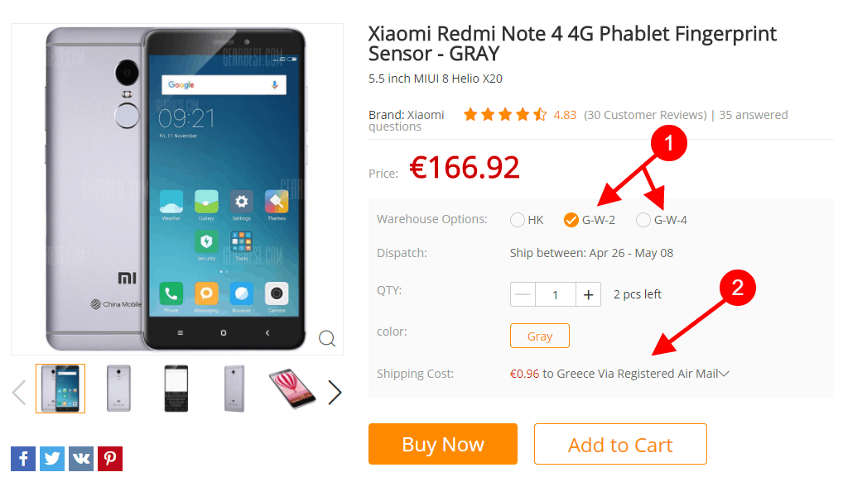Increase quantity with plus button
Screen dimensions: 843x477
coord(588,294)
